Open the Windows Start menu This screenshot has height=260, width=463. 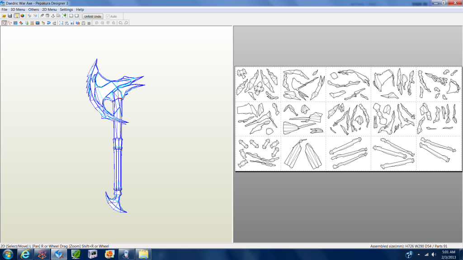pos(7,254)
